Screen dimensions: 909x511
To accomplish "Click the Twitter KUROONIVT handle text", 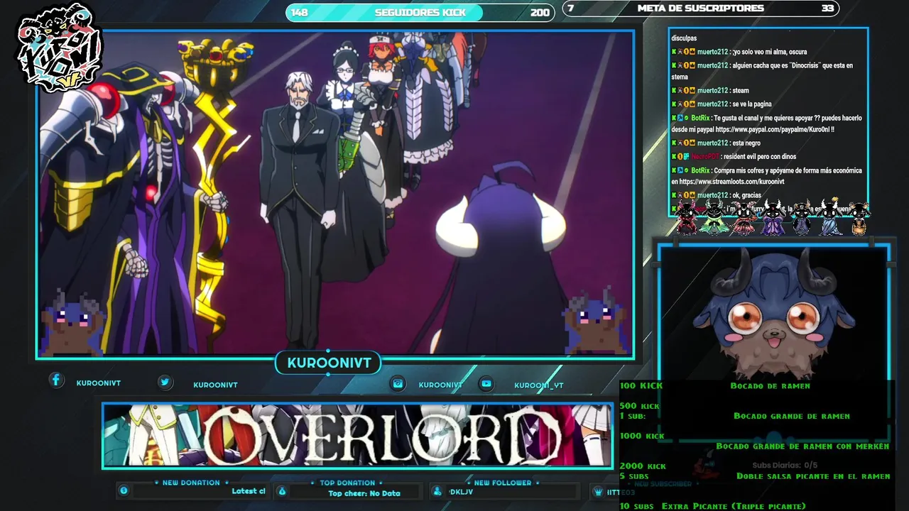I will [215, 385].
